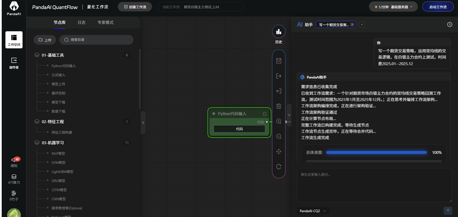Open the PandaAI-CQ2 model dropdown
This screenshot has width=458, height=217.
click(x=313, y=211)
